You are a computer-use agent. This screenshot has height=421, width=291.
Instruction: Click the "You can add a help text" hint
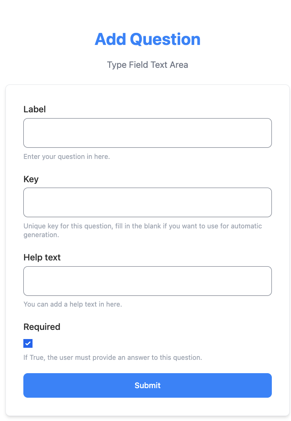73,304
